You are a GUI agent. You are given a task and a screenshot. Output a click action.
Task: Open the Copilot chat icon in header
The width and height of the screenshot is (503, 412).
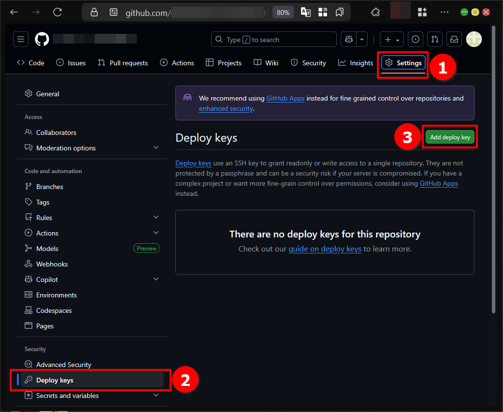pyautogui.click(x=349, y=40)
